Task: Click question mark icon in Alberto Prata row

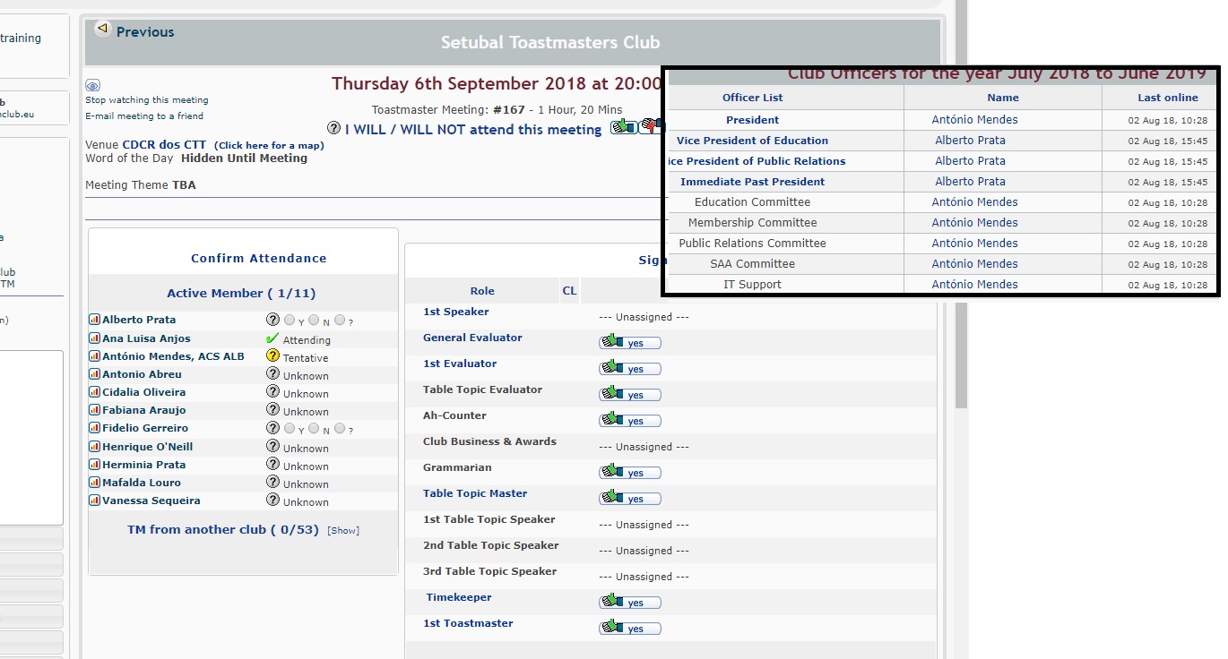Action: [273, 320]
